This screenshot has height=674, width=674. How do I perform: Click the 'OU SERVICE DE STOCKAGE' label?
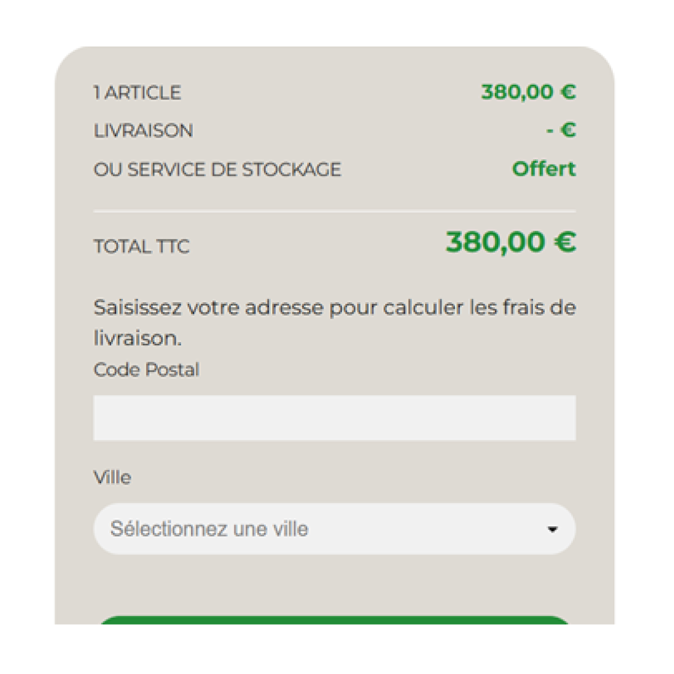point(217,170)
